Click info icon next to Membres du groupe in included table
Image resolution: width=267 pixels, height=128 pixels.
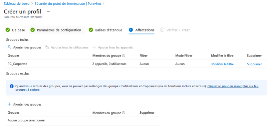pyautogui.click(x=124, y=56)
